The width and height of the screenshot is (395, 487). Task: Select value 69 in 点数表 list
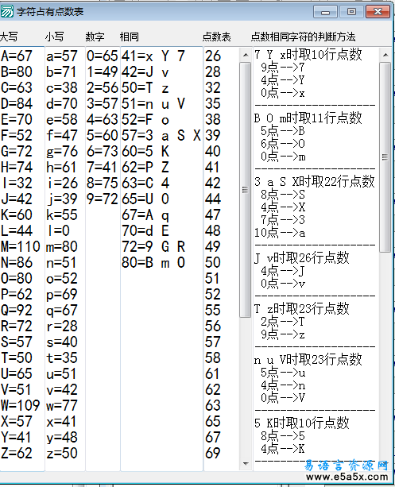tap(213, 454)
